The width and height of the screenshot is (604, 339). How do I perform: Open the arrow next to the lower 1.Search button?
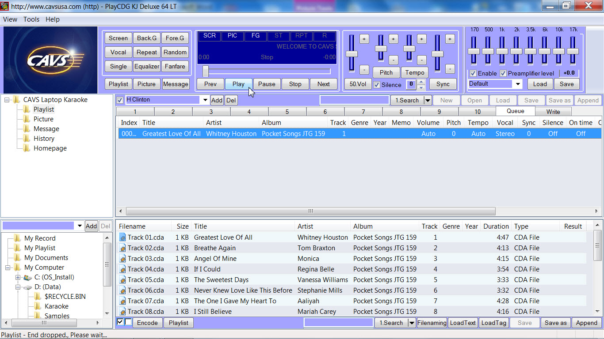point(412,323)
